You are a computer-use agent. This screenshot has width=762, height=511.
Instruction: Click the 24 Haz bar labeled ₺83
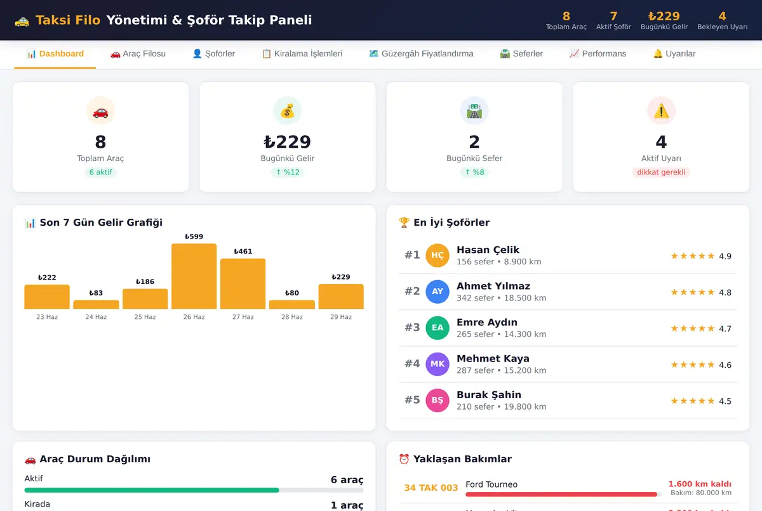point(96,304)
